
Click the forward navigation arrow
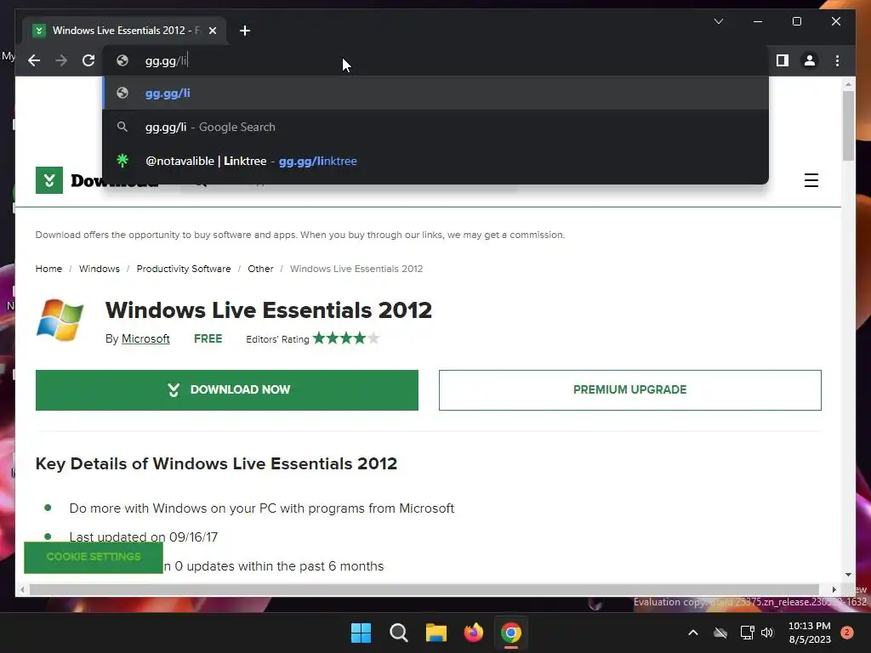61,60
